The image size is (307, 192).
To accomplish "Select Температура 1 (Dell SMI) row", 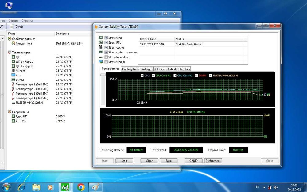I will click(x=49, y=84).
